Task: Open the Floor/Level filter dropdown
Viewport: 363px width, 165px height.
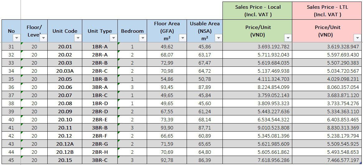Action: pyautogui.click(x=44, y=38)
